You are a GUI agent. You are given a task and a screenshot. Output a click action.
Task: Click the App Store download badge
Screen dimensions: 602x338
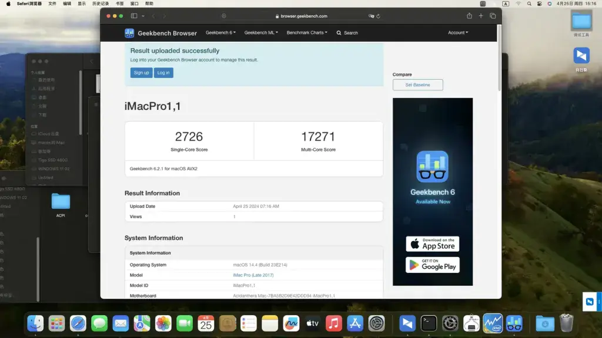point(433,244)
